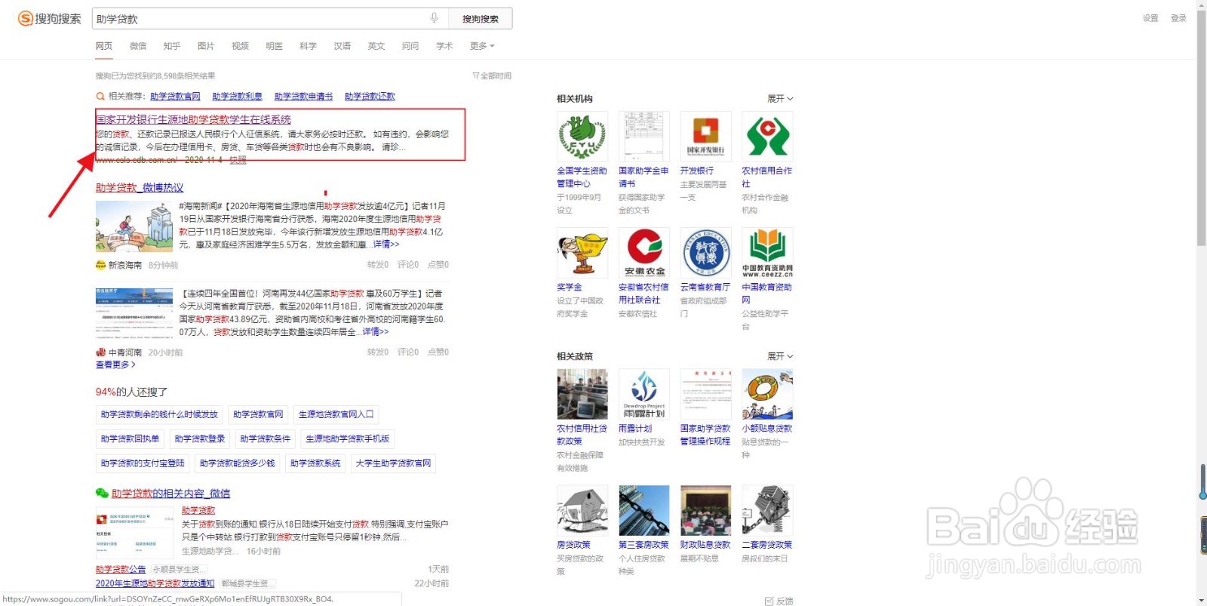Click the WeChat icon beside 相关内容_微信
Viewport: 1207px width, 606px height.
pos(102,494)
